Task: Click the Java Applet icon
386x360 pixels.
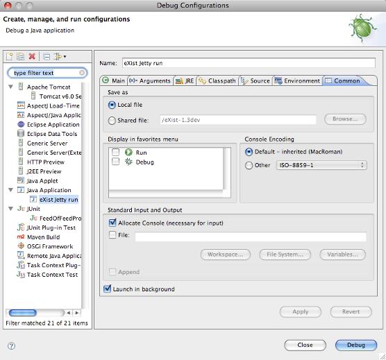Action: point(21,180)
